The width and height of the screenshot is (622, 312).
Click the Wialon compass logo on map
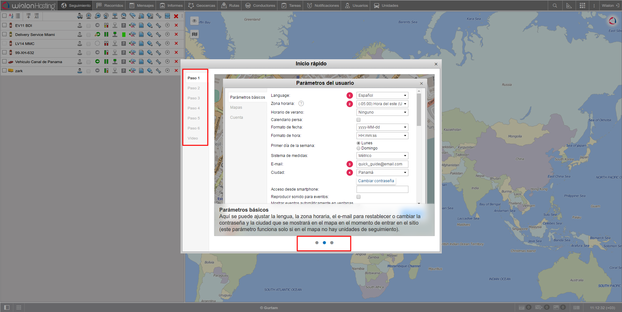click(x=612, y=21)
